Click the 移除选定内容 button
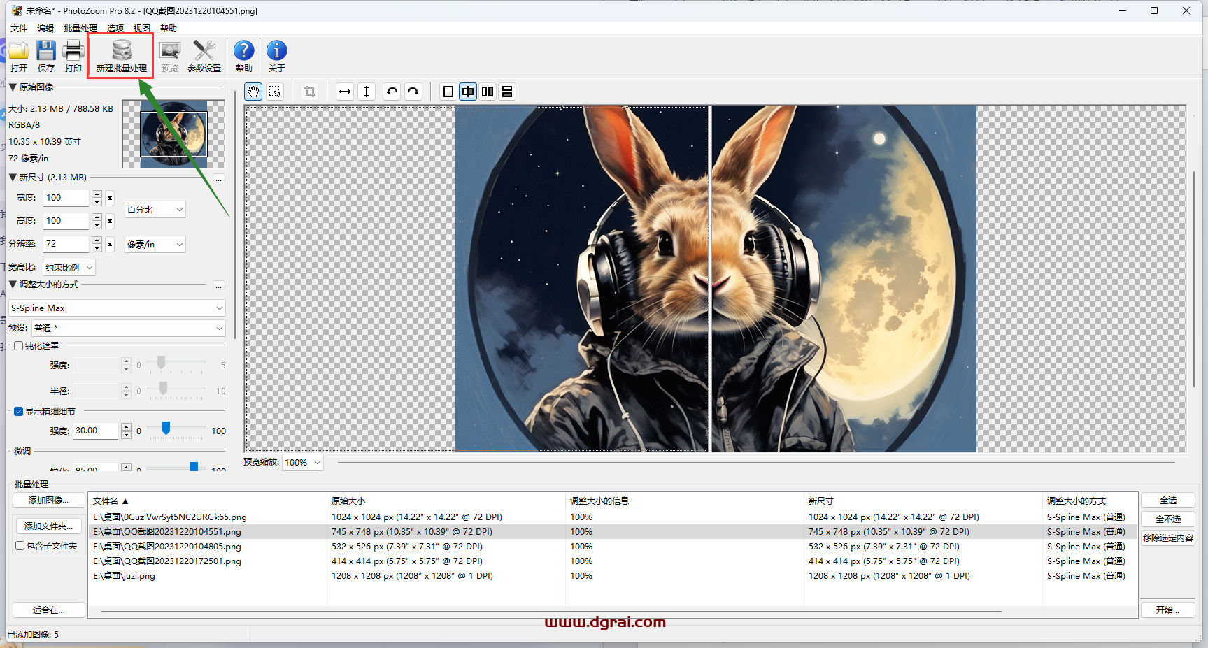1208x648 pixels. pyautogui.click(x=1168, y=538)
